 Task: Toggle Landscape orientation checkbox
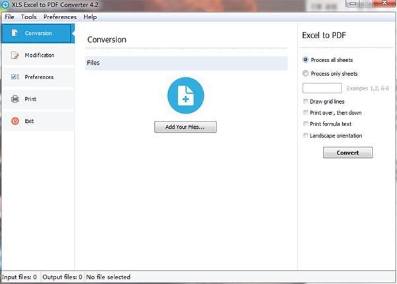306,135
